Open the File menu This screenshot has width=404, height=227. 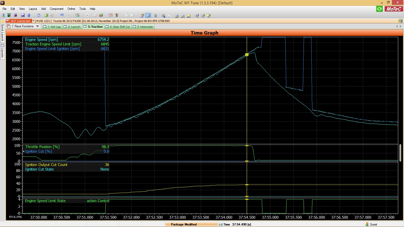(5, 9)
